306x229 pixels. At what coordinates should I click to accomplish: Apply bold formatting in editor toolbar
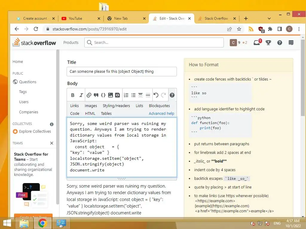(73, 95)
